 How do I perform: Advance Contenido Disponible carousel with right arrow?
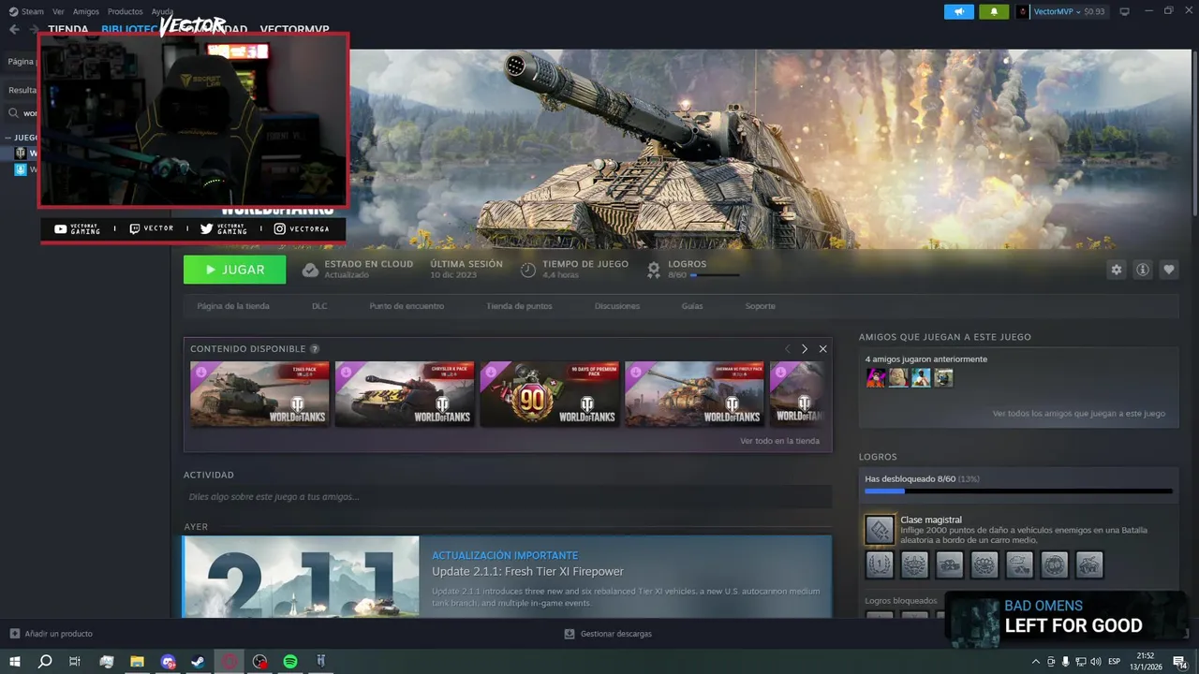804,349
